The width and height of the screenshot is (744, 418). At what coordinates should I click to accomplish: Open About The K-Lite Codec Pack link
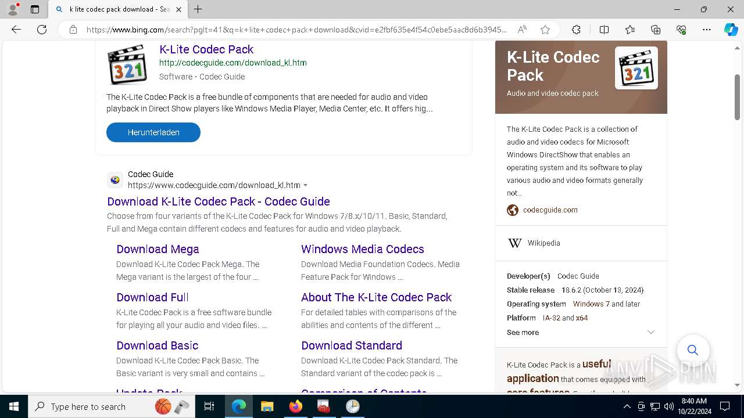[376, 297]
